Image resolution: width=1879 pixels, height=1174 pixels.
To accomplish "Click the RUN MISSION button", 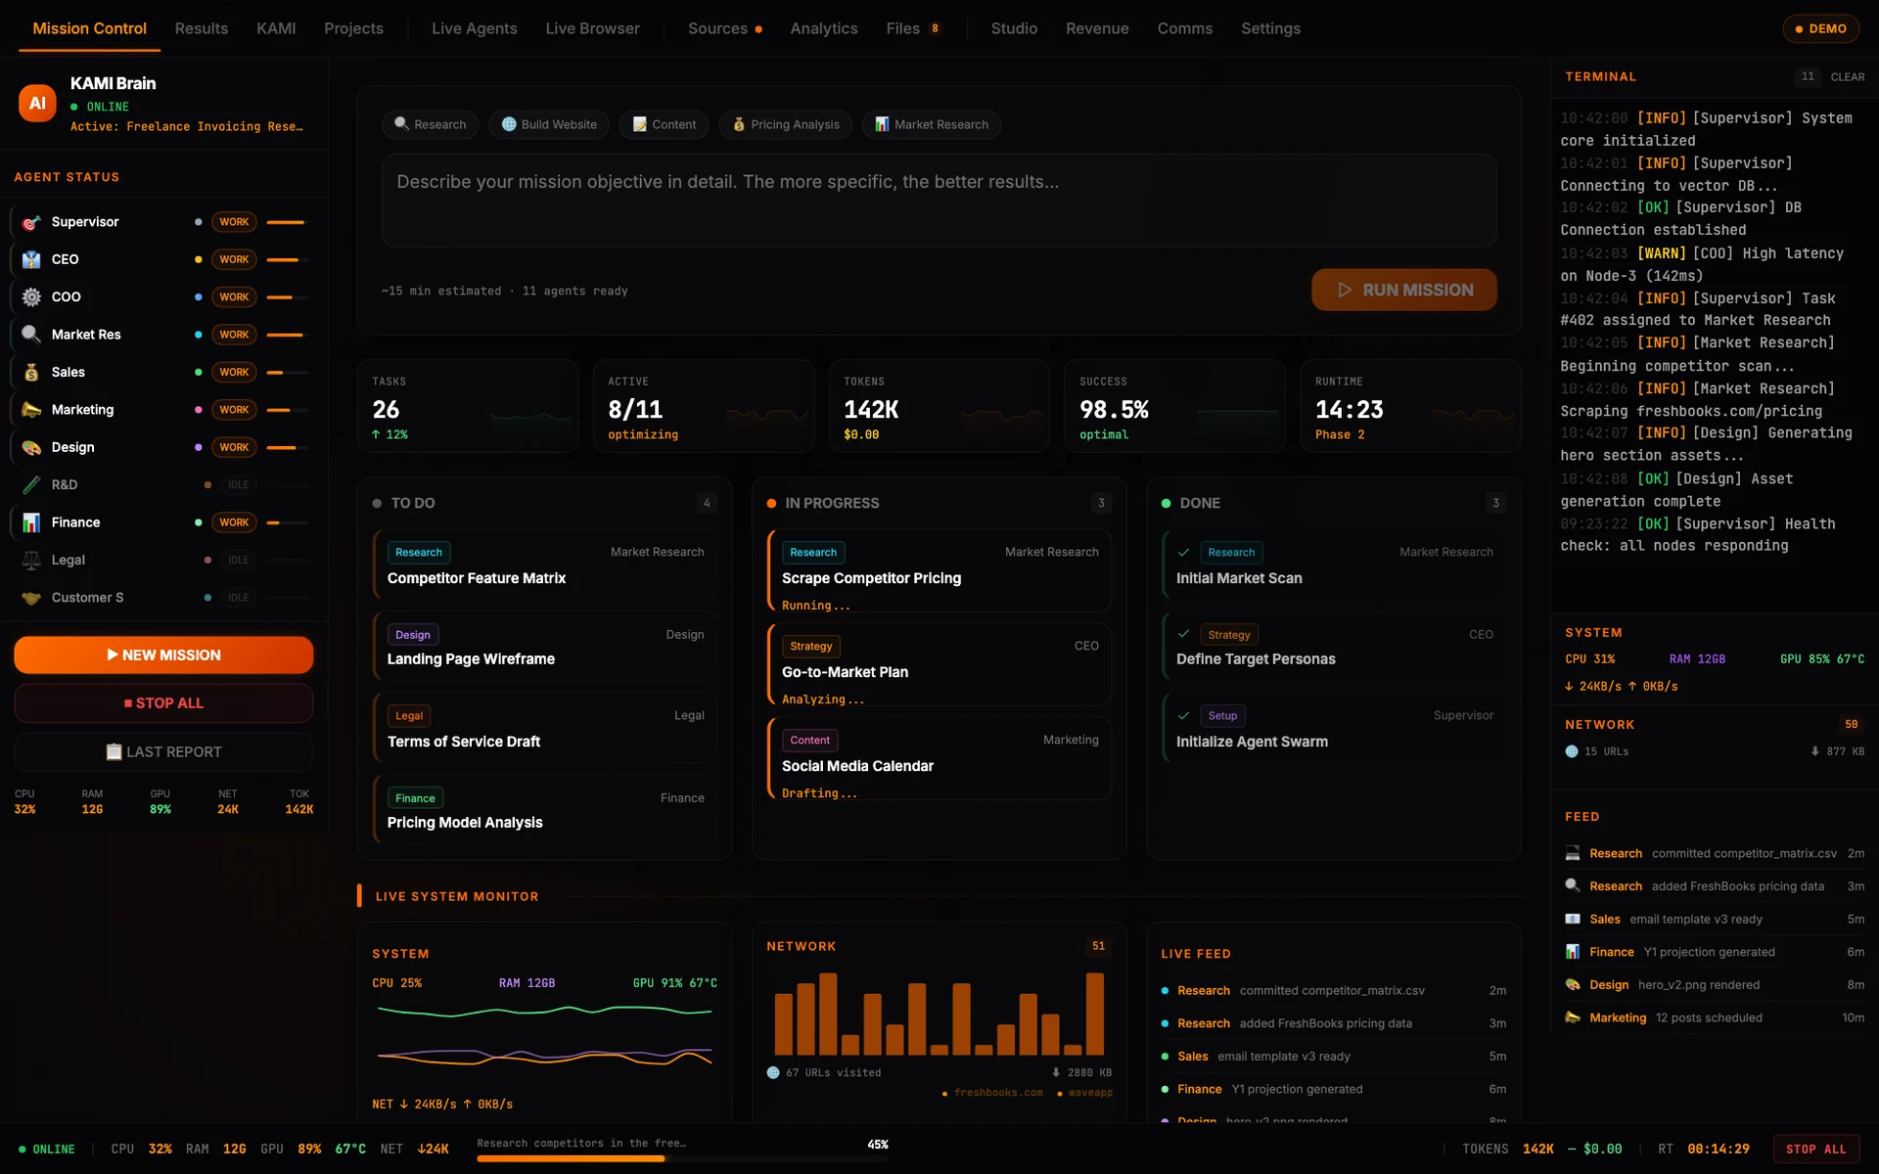I will tap(1403, 290).
